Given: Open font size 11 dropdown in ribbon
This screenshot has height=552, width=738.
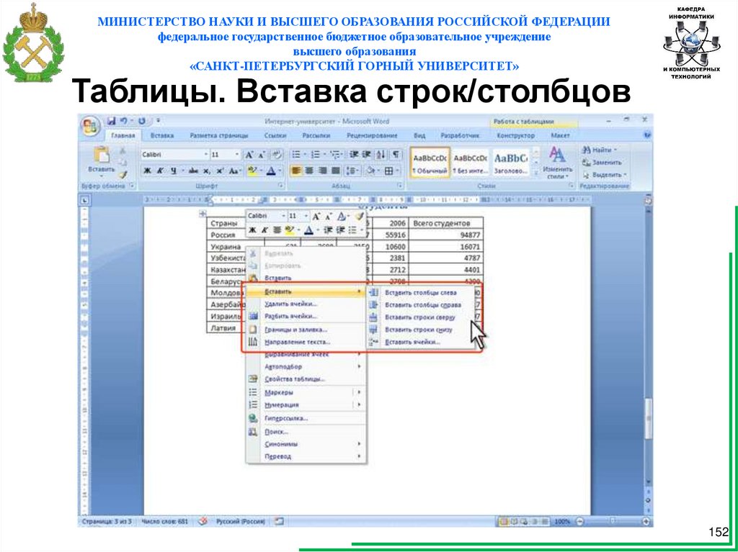Looking at the screenshot, I should click(x=237, y=155).
